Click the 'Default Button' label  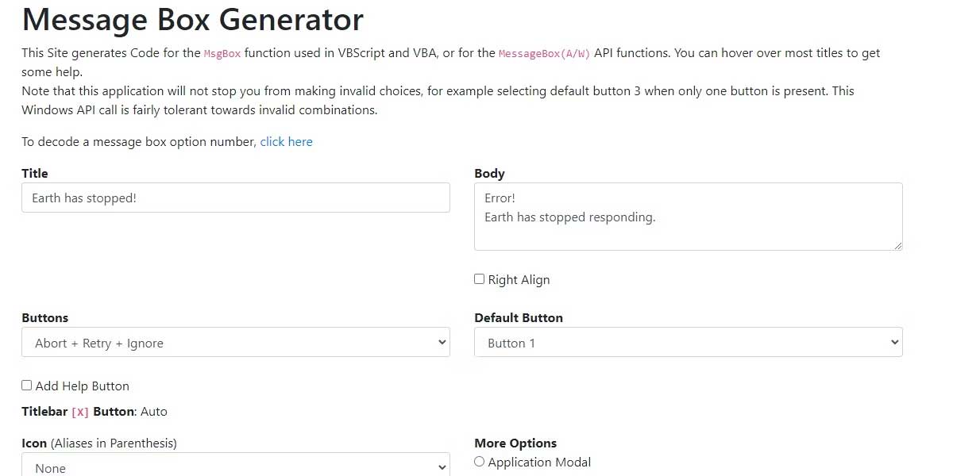click(519, 317)
